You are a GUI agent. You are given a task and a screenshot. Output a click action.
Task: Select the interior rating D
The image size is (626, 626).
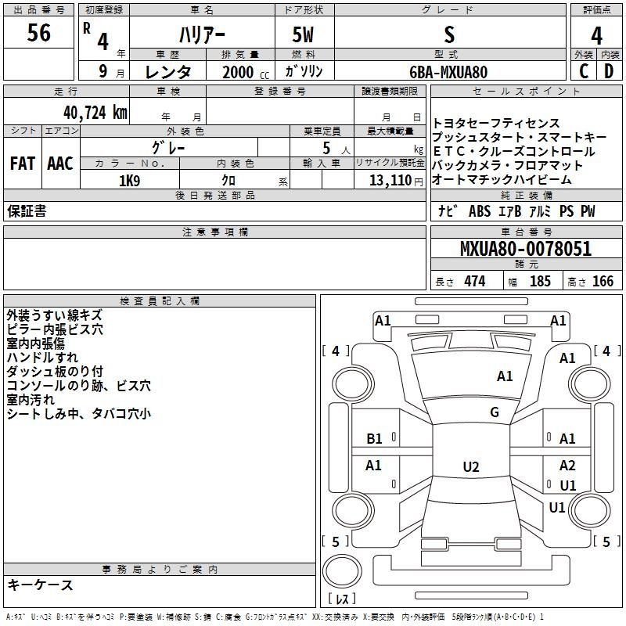pos(609,71)
